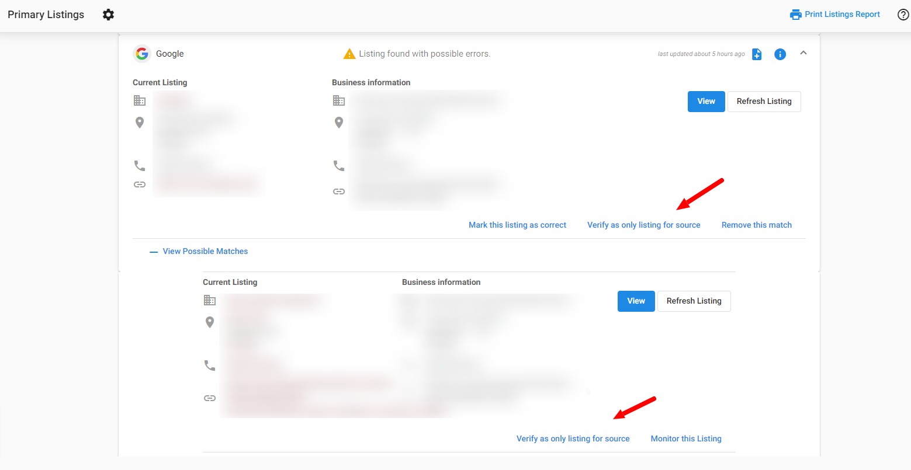
Task: Open help via the question mark icon
Action: click(902, 14)
